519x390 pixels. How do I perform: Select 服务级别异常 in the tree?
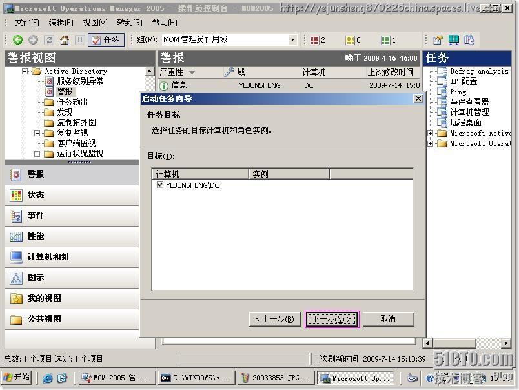(80, 81)
